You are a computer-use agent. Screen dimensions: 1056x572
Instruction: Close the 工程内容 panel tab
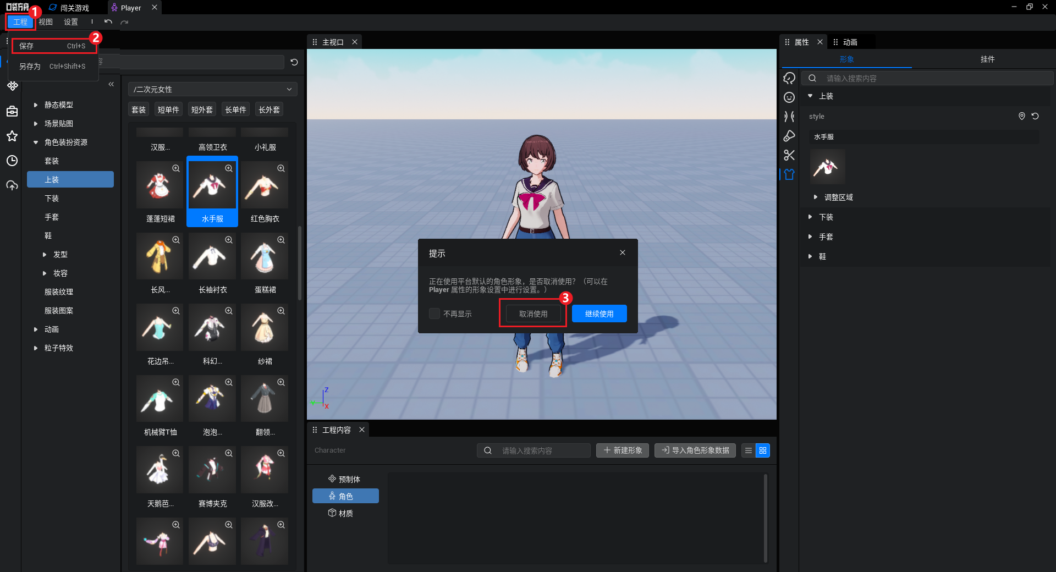click(362, 430)
